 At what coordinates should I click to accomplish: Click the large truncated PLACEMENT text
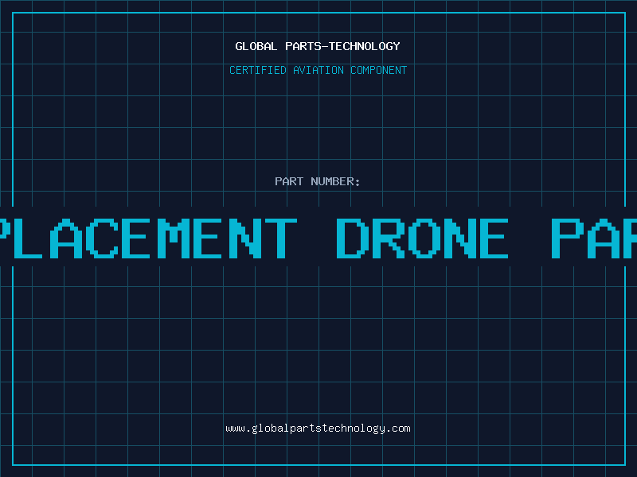(x=148, y=238)
